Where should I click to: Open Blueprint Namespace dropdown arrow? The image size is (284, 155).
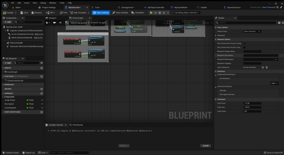click(x=276, y=59)
